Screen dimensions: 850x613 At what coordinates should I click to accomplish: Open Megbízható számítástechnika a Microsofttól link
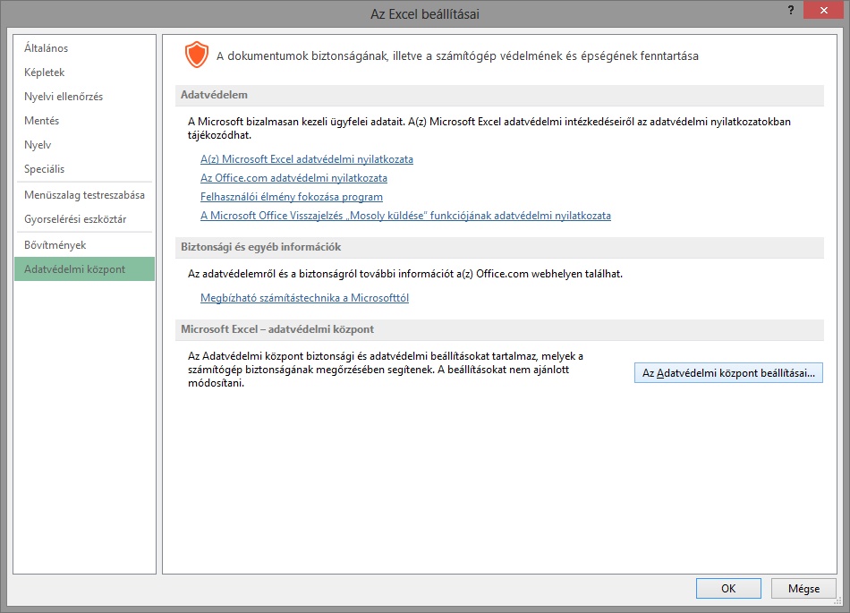coord(304,298)
